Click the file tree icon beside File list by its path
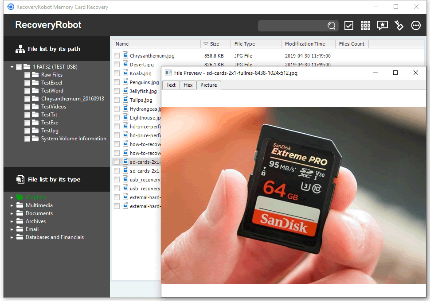 click(20, 49)
